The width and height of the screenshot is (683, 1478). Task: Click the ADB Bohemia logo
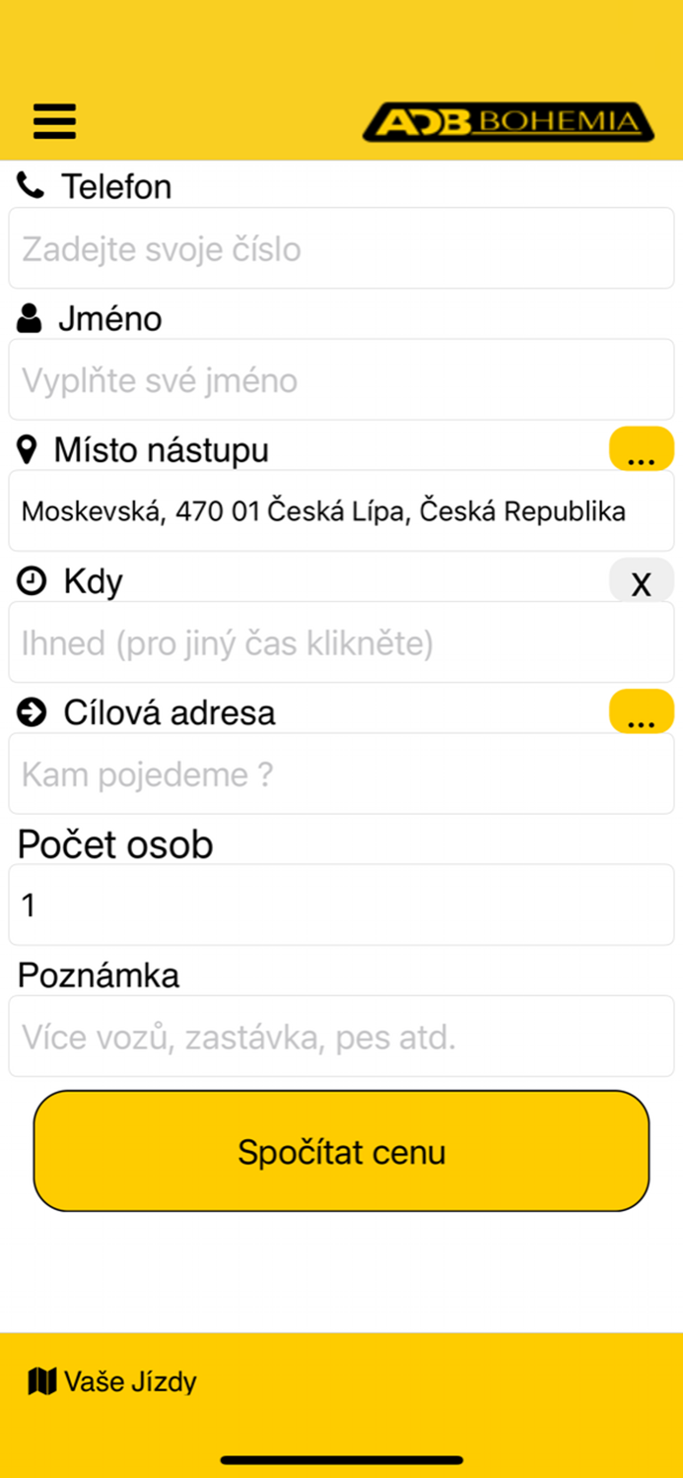(508, 122)
